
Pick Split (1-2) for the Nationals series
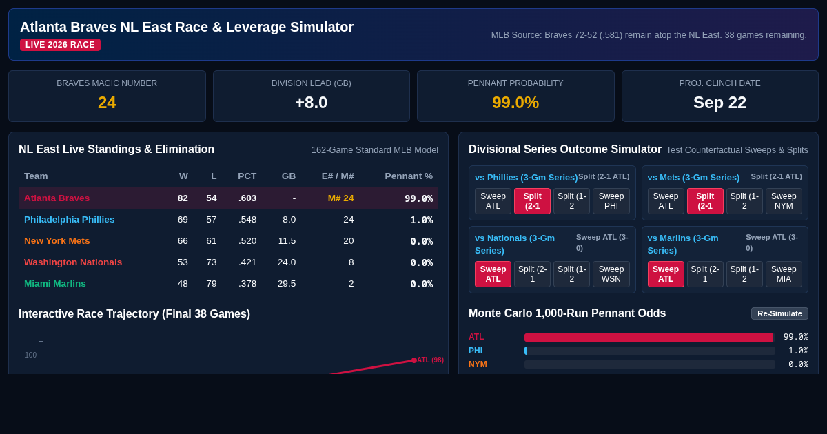tap(571, 274)
